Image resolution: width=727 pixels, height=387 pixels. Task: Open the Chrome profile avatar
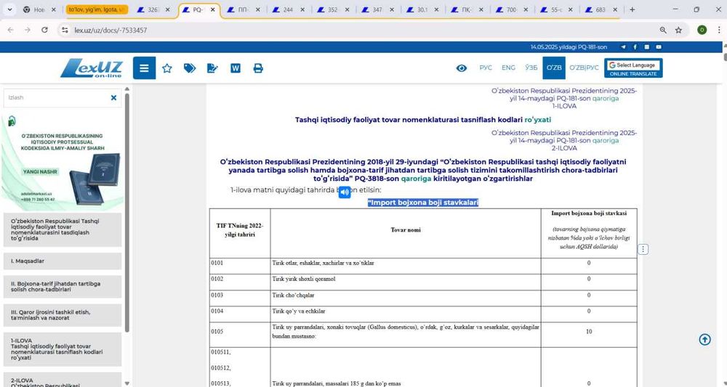(702, 30)
